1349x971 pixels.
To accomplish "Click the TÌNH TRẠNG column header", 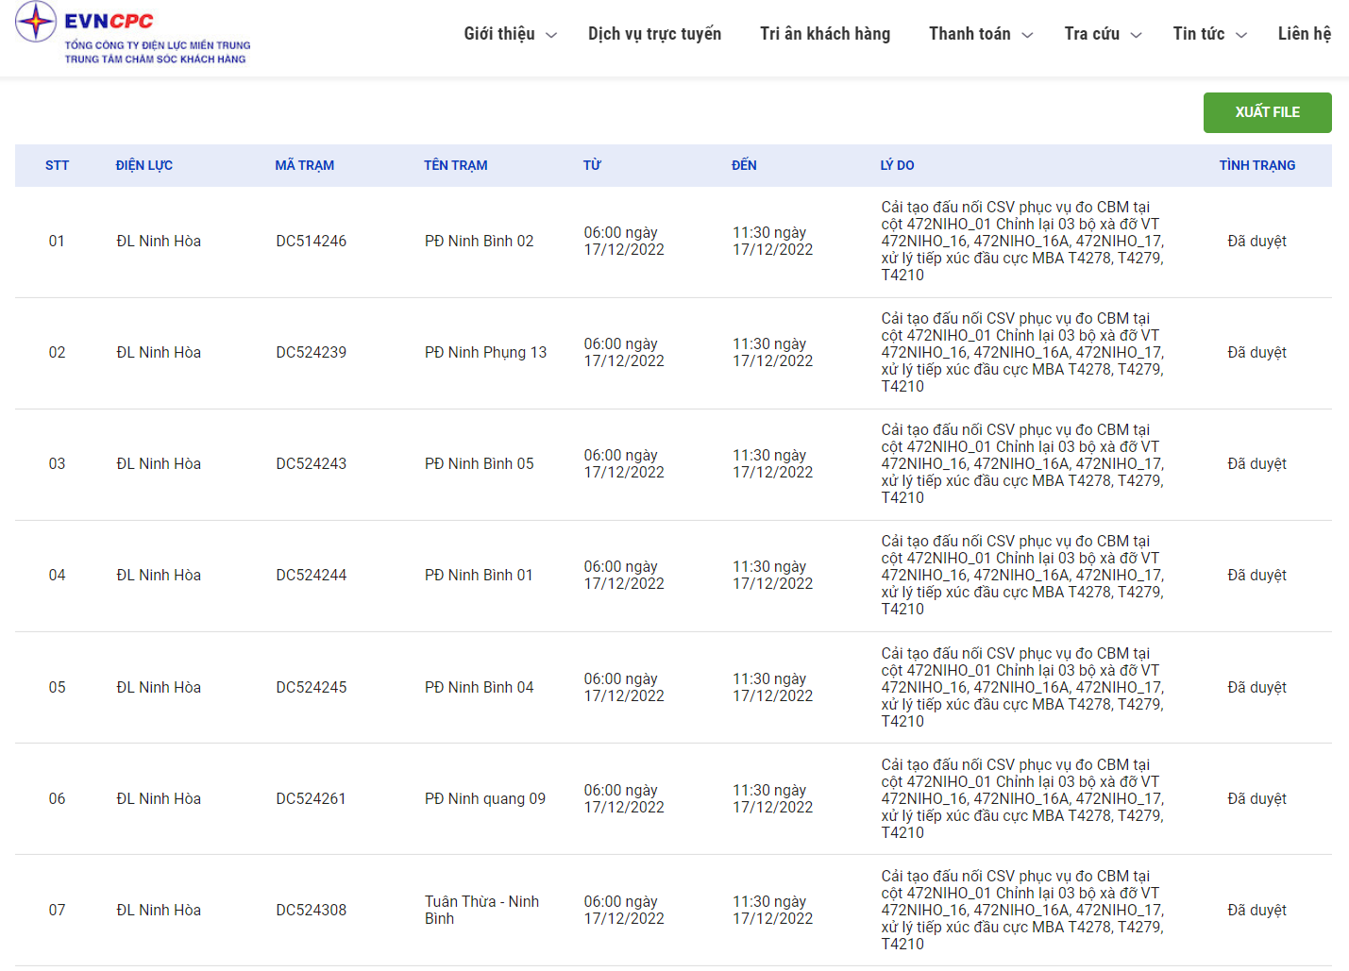I will pos(1256,165).
